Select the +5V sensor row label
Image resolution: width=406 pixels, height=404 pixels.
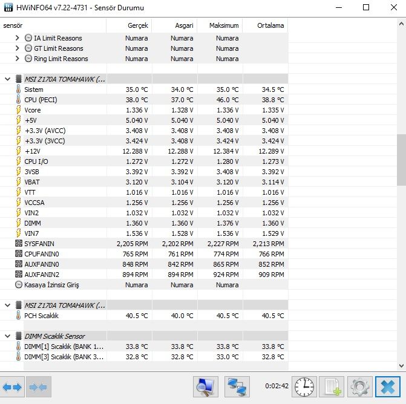point(30,120)
